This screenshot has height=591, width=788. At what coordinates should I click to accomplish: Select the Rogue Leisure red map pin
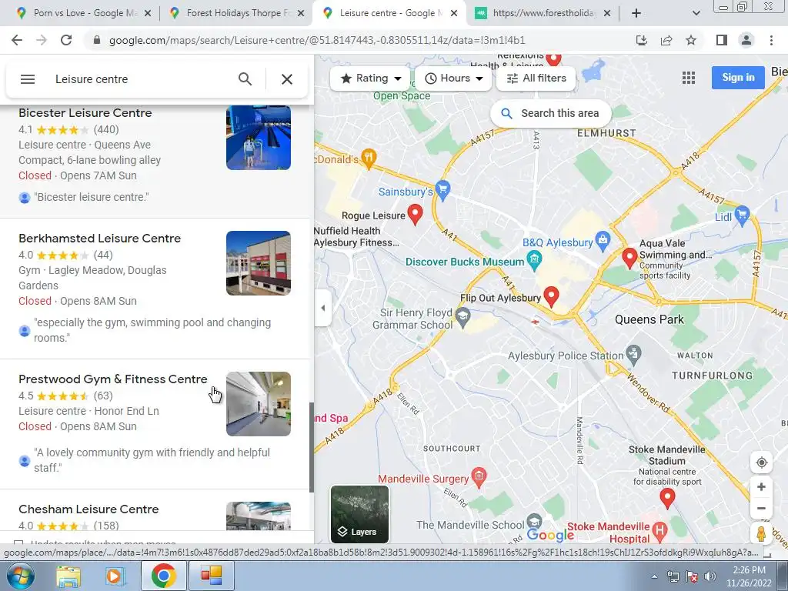[415, 214]
